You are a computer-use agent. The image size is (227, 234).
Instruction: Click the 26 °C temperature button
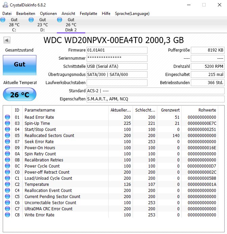[x=20, y=95]
